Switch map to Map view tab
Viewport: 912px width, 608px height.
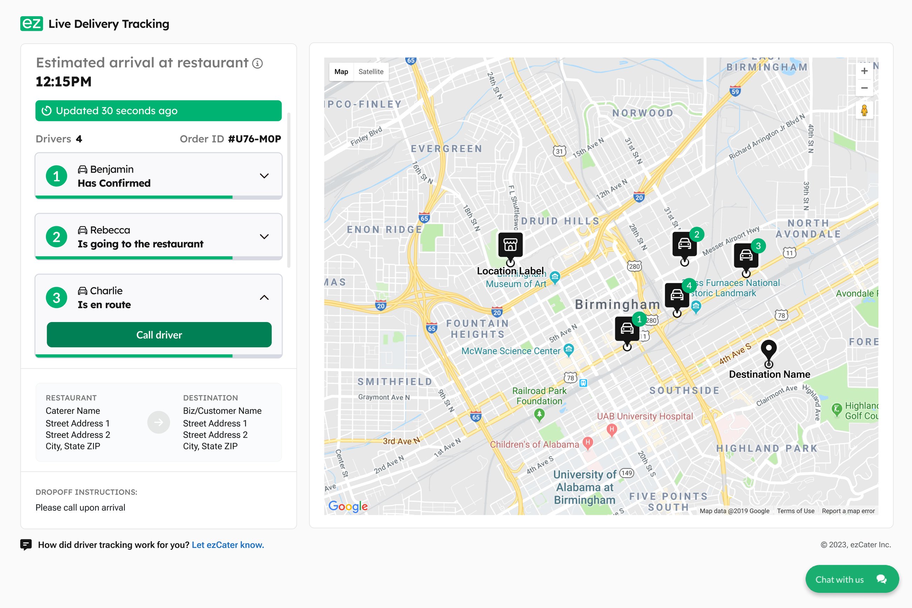click(341, 72)
